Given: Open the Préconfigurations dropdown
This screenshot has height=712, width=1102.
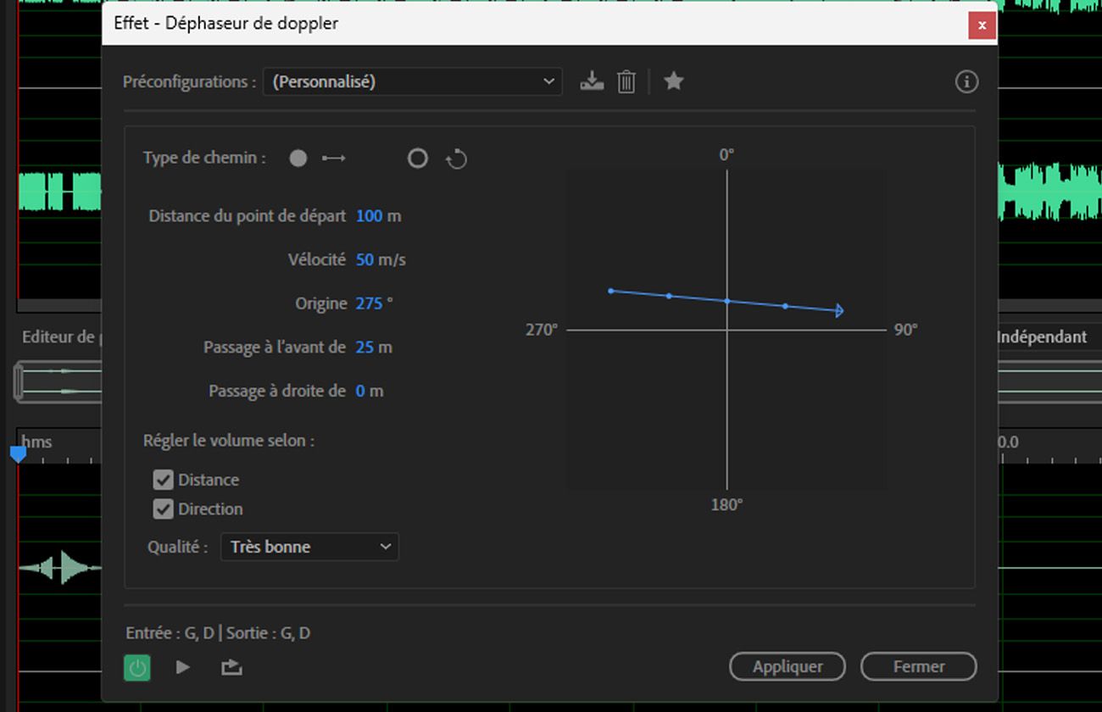Looking at the screenshot, I should [x=412, y=81].
